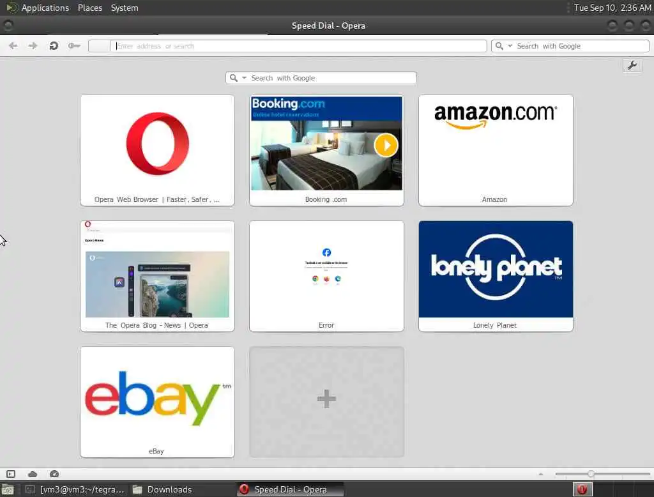Go back with the back arrow
The height and width of the screenshot is (497, 654).
click(x=13, y=46)
